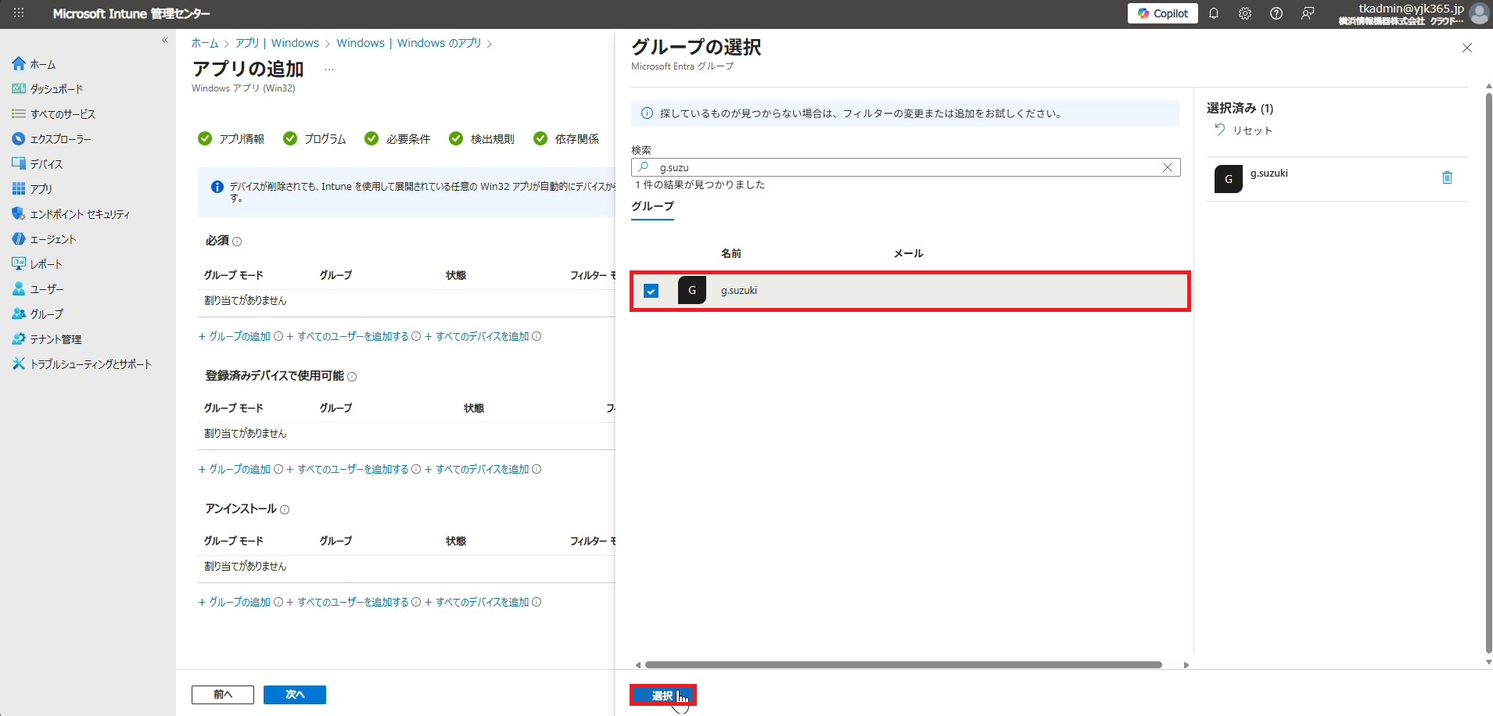The height and width of the screenshot is (716, 1493).
Task: Open the feedback icon in top bar
Action: click(1308, 13)
